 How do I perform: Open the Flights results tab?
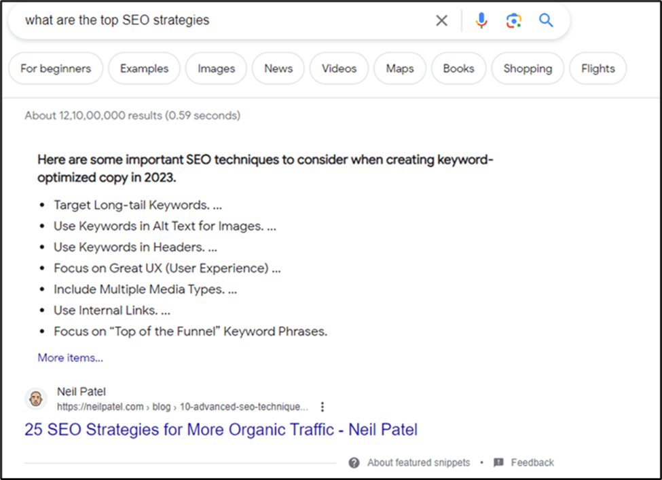597,68
